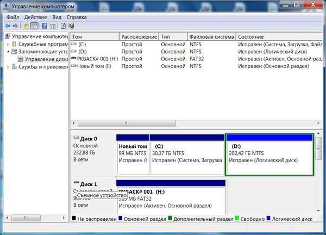Click the tree pane scroll right arrow
Image resolution: width=326 pixels, height=235 pixels.
(64, 218)
